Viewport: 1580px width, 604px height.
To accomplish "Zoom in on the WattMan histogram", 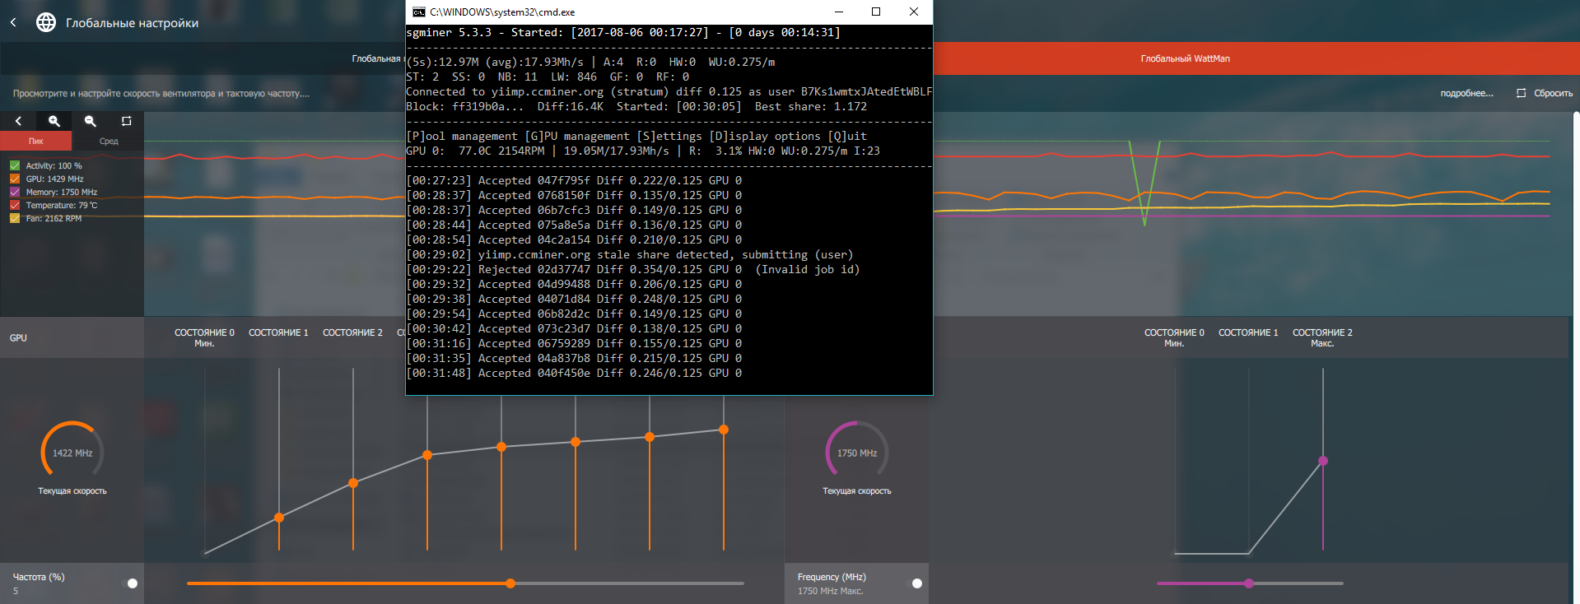I will tap(54, 121).
